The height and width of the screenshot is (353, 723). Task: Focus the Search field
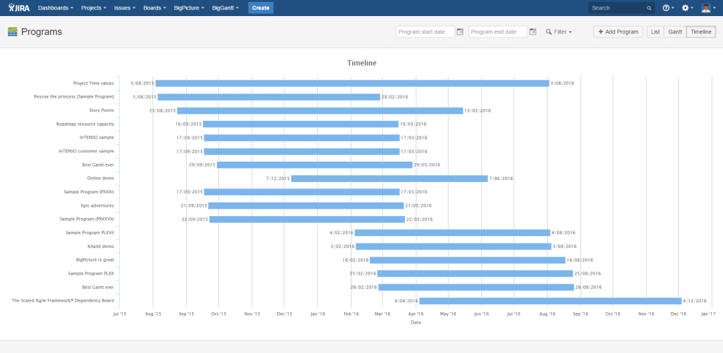[x=621, y=8]
